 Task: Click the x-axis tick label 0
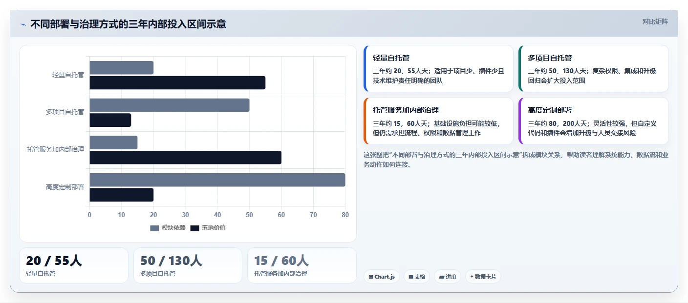[89, 215]
